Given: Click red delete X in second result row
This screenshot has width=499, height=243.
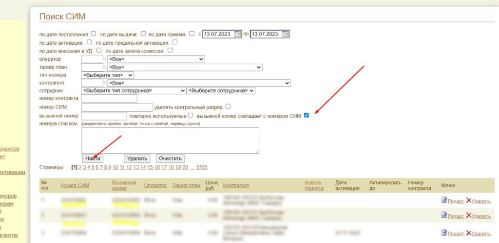Looking at the screenshot, I should [468, 215].
